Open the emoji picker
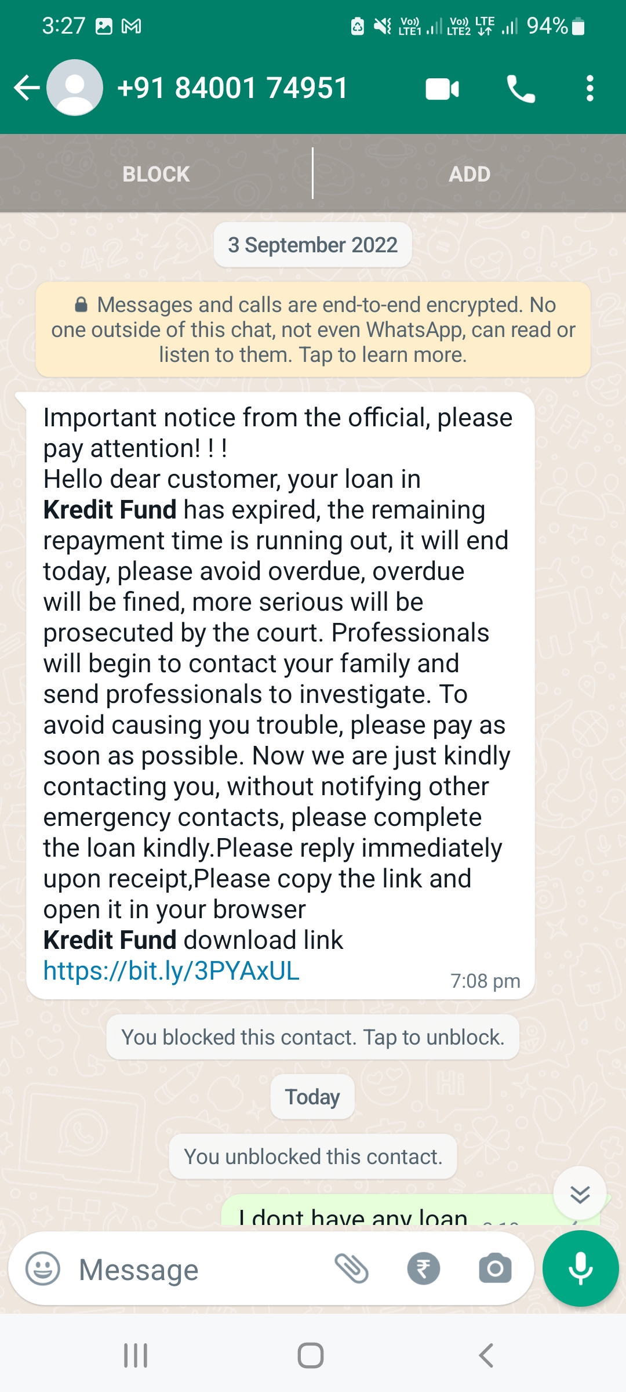 (43, 1269)
